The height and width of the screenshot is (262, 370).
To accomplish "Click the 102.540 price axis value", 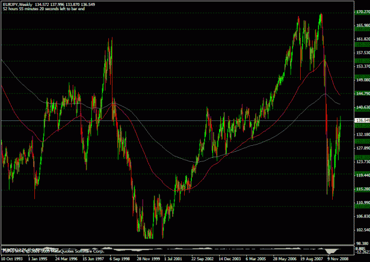I will (x=363, y=230).
